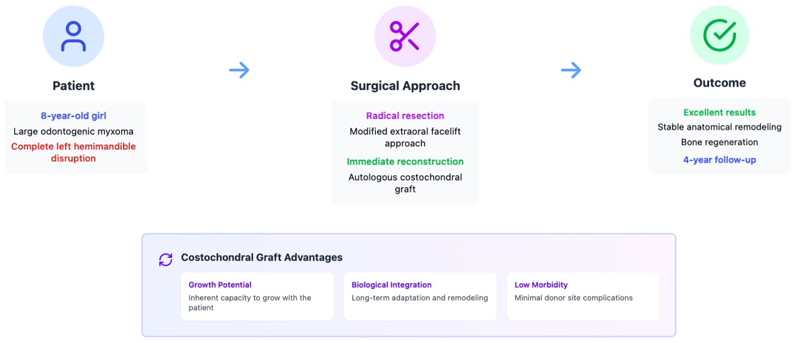Click the green checkmark Outcome icon
The height and width of the screenshot is (343, 796).
click(x=719, y=35)
